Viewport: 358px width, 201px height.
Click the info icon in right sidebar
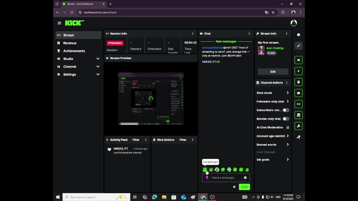(x=298, y=35)
